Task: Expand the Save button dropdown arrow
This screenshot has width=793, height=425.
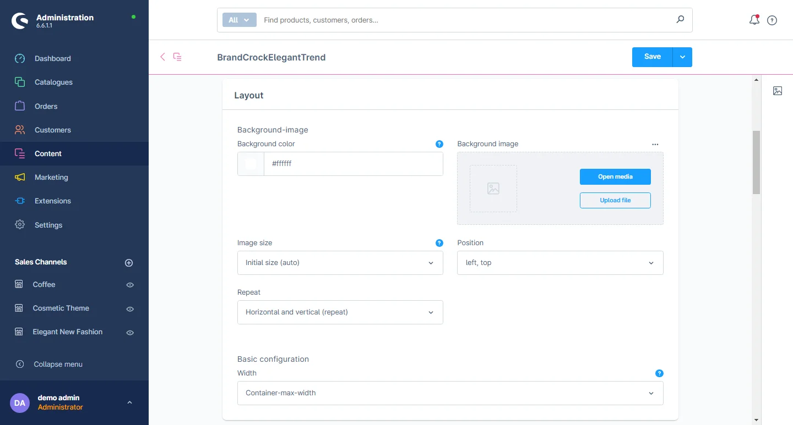Action: [682, 57]
